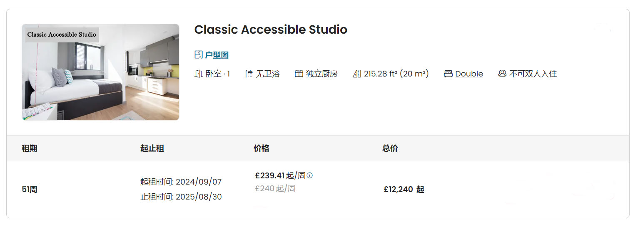
Task: Click the 租期 column header
Action: click(x=30, y=148)
